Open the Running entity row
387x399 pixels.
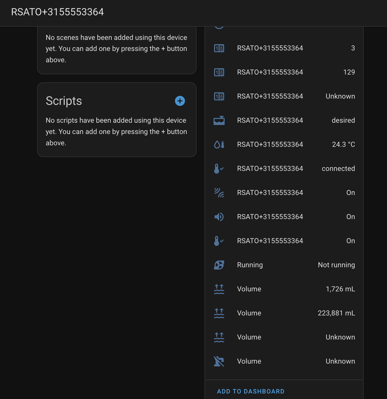[x=250, y=265]
